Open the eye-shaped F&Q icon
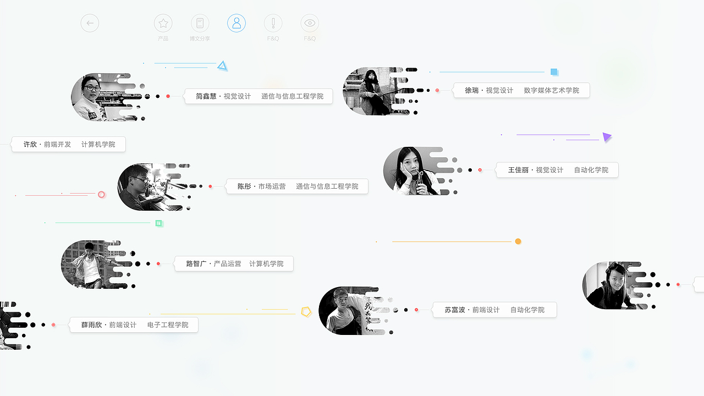Image resolution: width=704 pixels, height=396 pixels. click(x=310, y=23)
